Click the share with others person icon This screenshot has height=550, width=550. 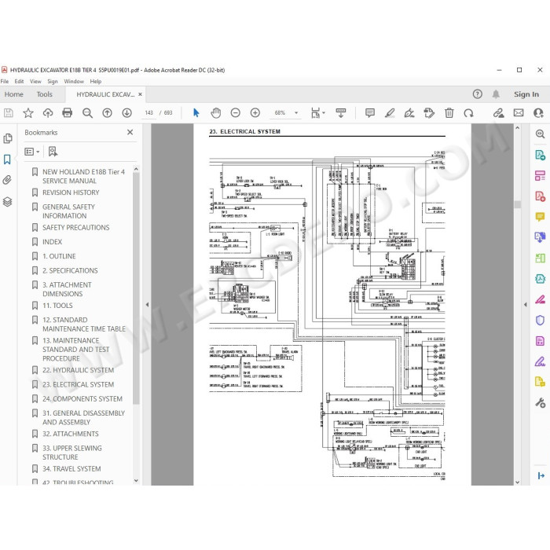[538, 113]
